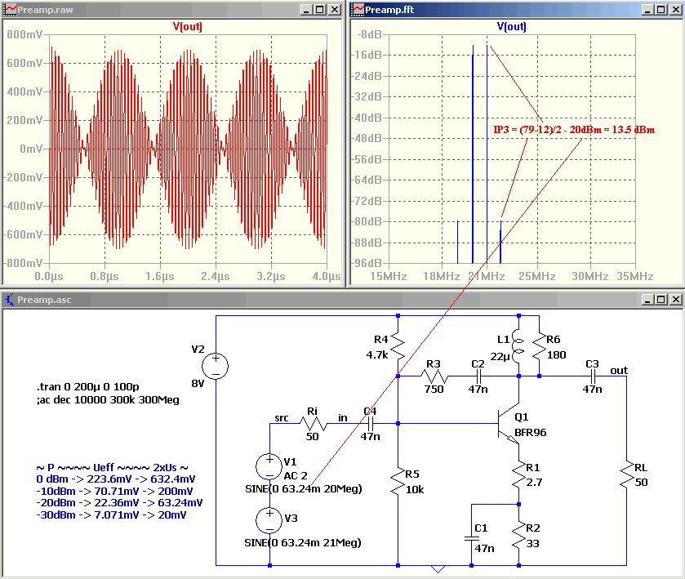Select resistor R5 10k symbol
This screenshot has width=685, height=579.
(x=398, y=482)
